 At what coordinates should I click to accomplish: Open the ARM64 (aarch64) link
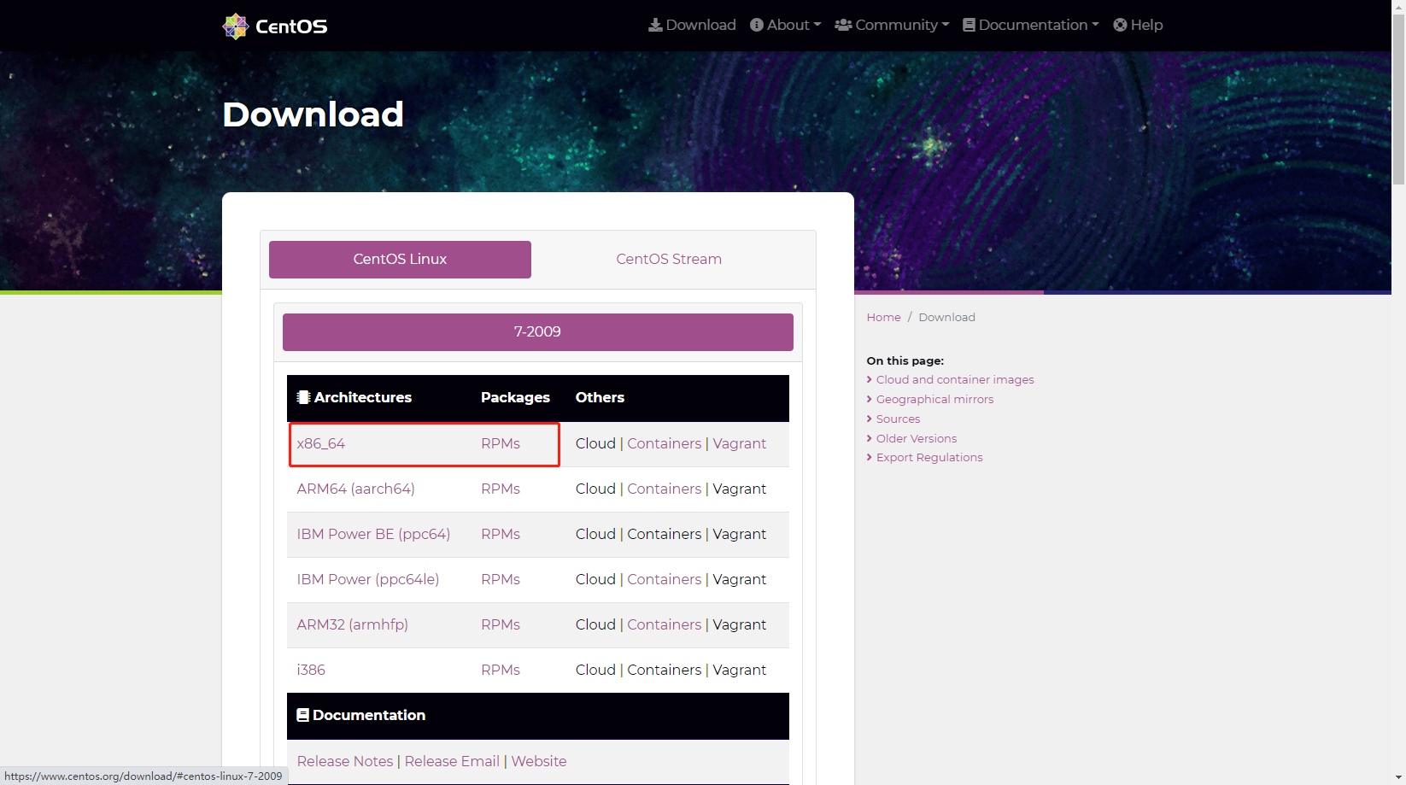355,489
